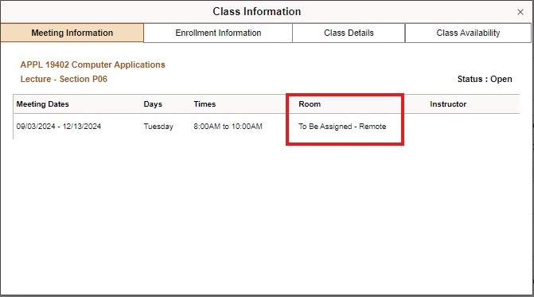Click the Status : Open label
The width and height of the screenshot is (534, 297).
485,79
